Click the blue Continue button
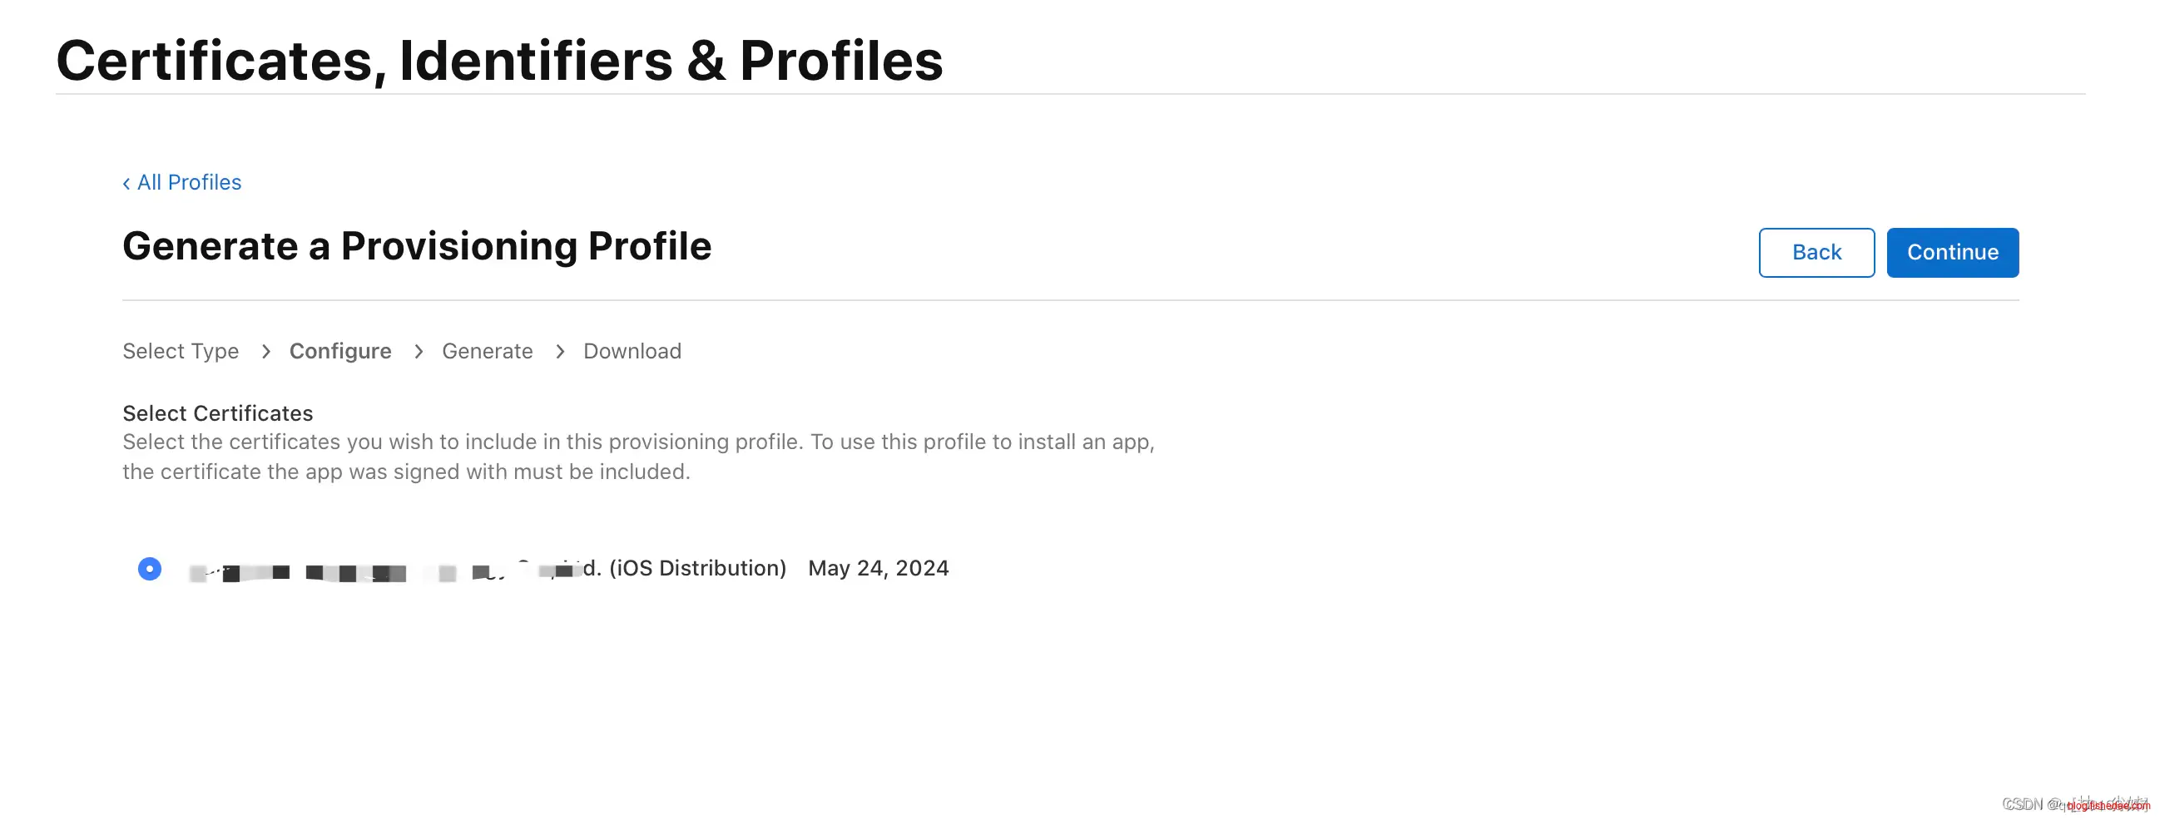The image size is (2160, 820). 1951,252
